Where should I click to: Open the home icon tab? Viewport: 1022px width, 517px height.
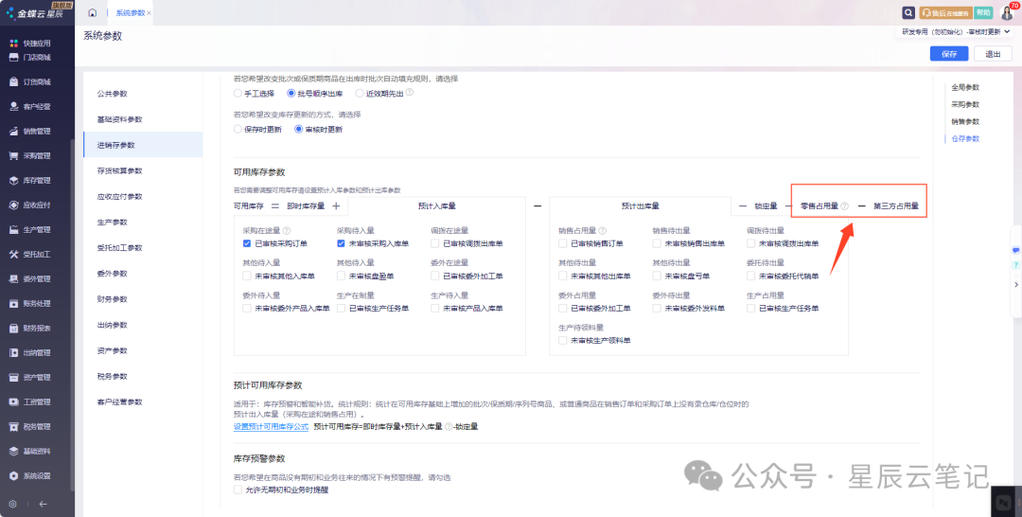coord(92,13)
